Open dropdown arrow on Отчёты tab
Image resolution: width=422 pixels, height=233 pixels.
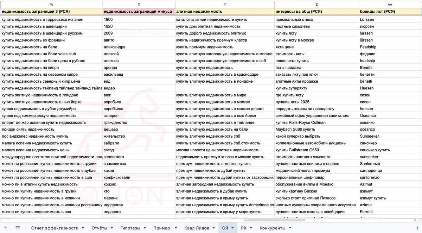point(112,228)
